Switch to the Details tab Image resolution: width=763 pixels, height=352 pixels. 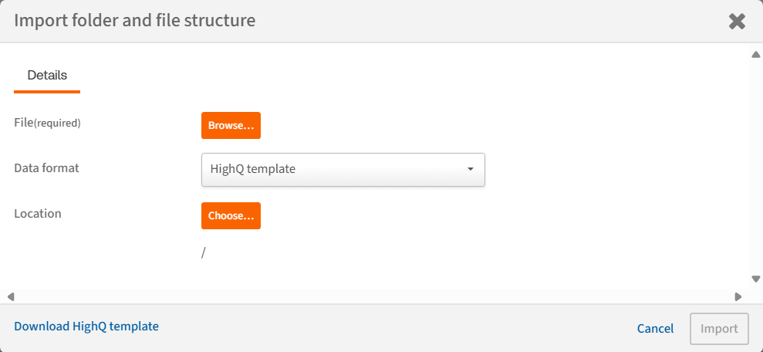point(47,76)
